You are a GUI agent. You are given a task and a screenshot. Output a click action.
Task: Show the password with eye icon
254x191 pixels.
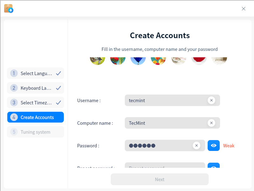pyautogui.click(x=214, y=145)
